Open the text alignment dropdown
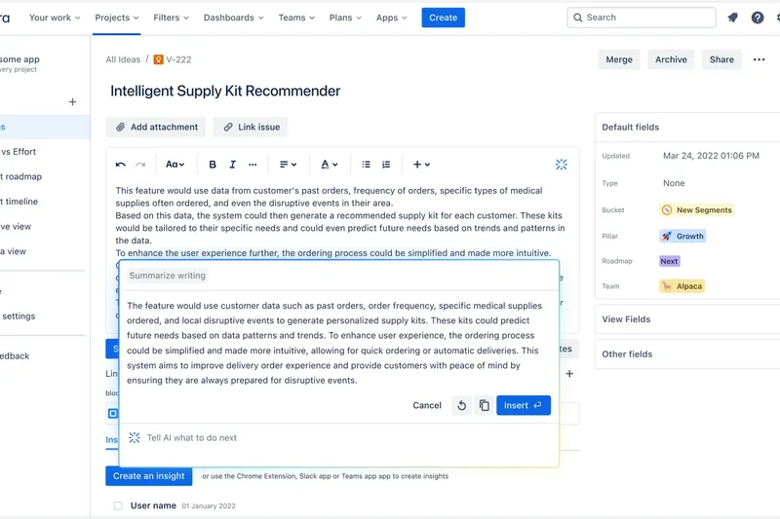The height and width of the screenshot is (519, 780). 288,165
